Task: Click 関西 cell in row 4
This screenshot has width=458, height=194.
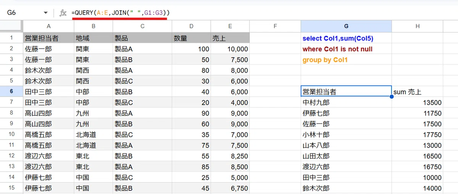Action: [94, 70]
